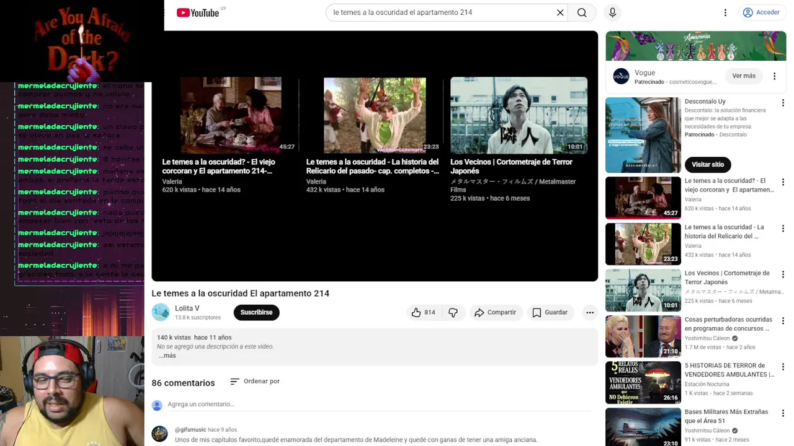794x446 pixels.
Task: Open 5 Historias de Terror Vendedores Ambulantes thumbnail
Action: click(x=643, y=382)
